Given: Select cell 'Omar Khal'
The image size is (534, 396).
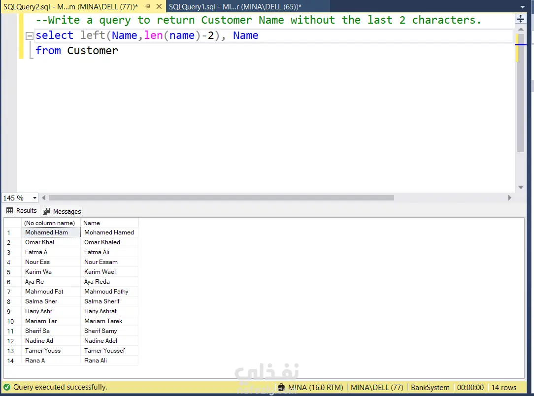Looking at the screenshot, I should (x=51, y=242).
